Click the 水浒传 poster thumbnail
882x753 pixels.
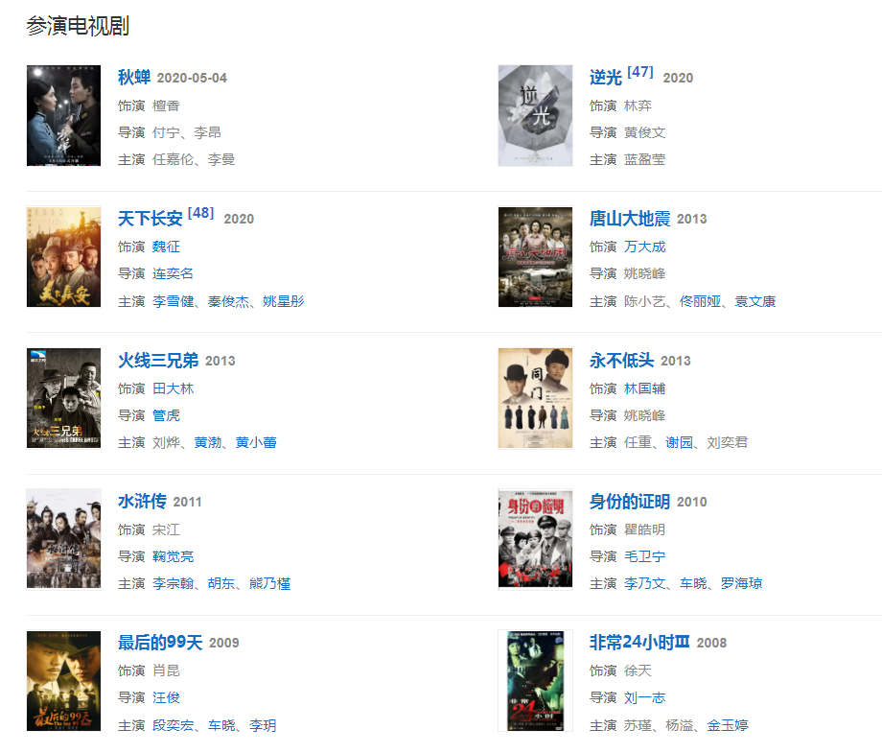(63, 538)
